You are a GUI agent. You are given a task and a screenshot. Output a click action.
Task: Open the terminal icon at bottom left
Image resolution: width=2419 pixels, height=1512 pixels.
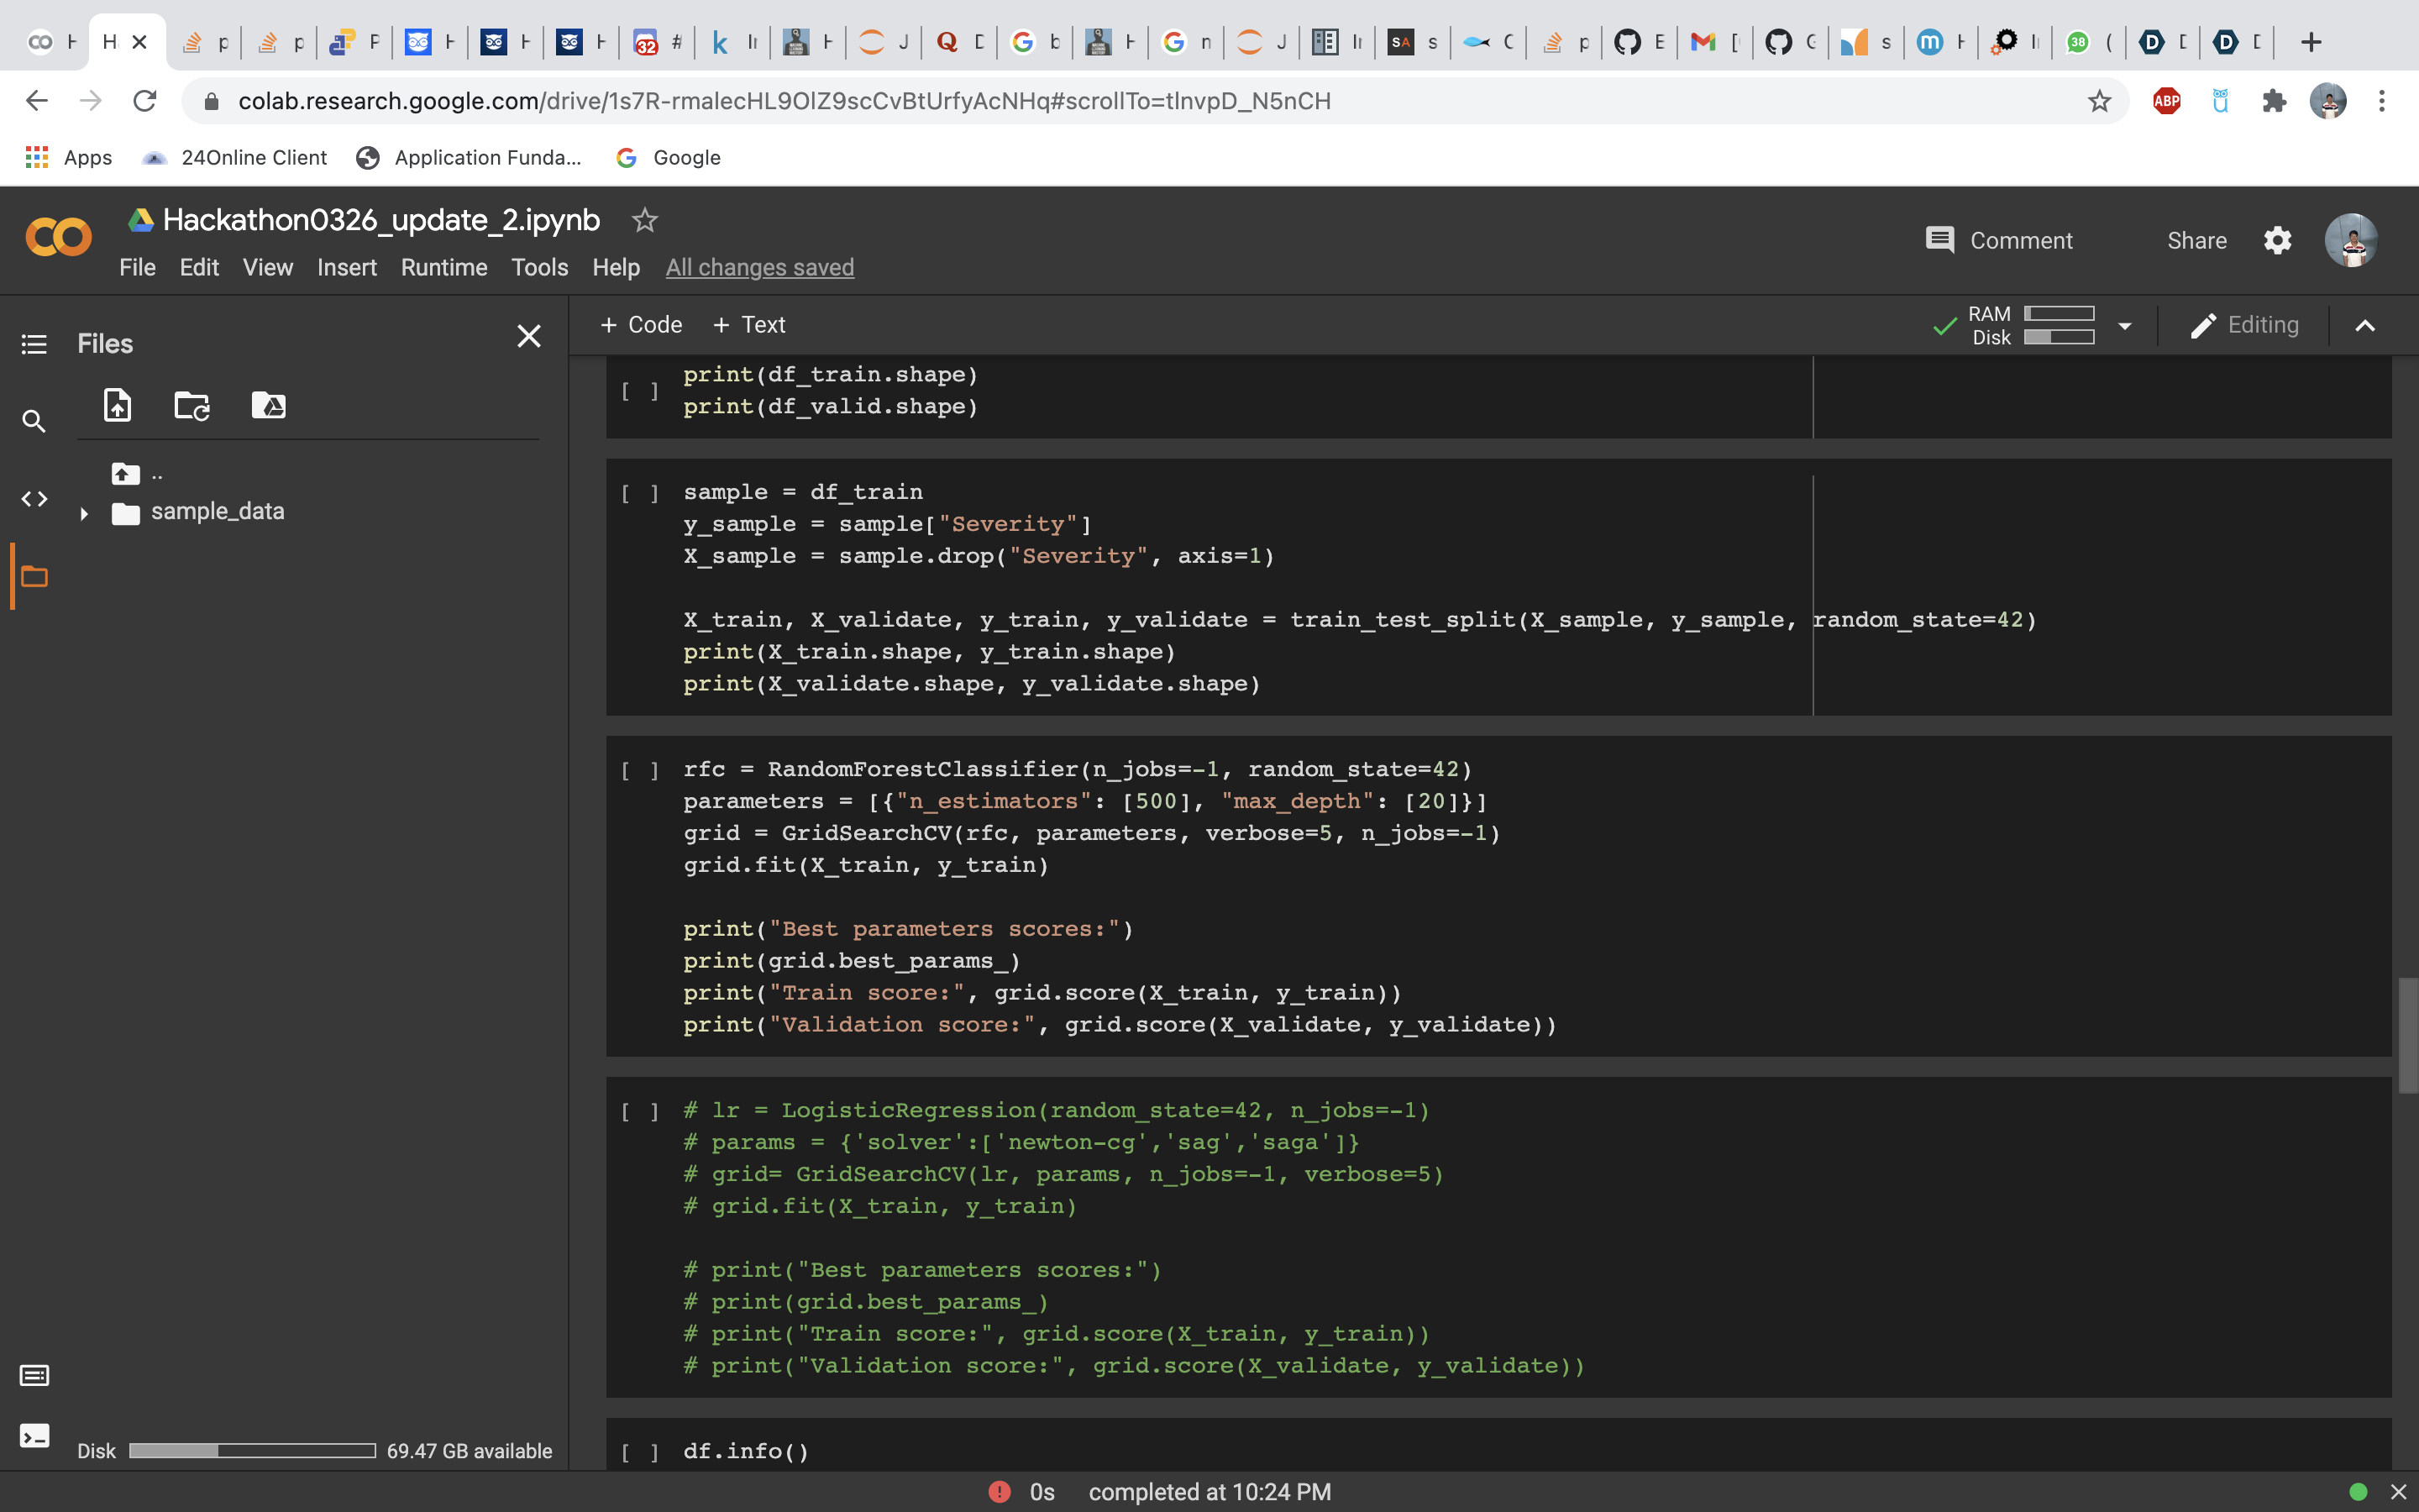[x=34, y=1437]
